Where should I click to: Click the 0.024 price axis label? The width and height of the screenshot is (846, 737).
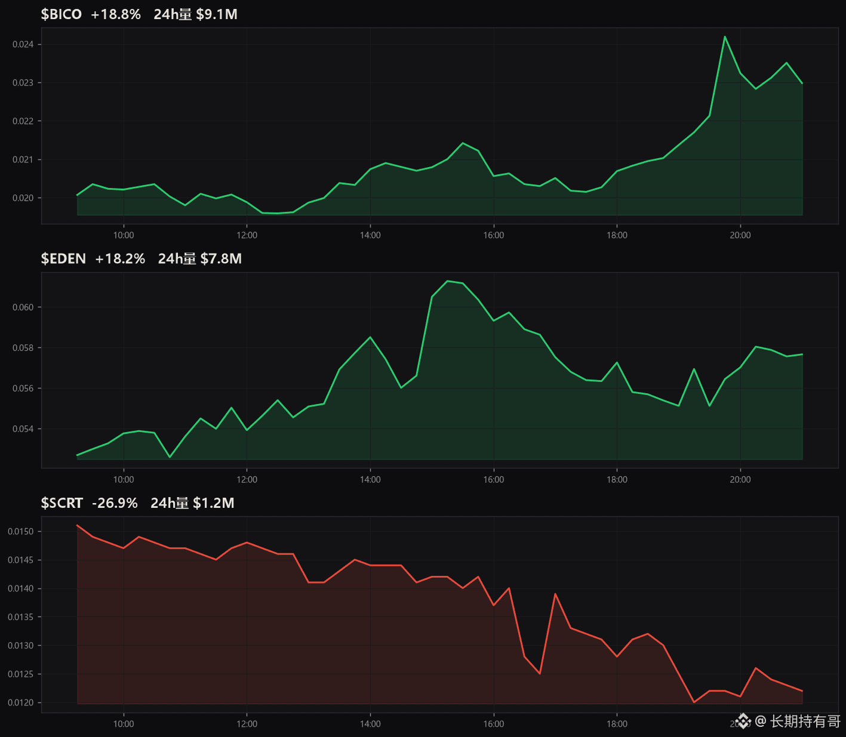pos(23,44)
